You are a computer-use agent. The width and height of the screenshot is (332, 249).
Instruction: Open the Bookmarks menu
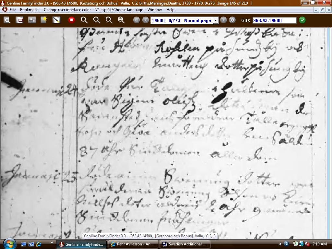30,10
